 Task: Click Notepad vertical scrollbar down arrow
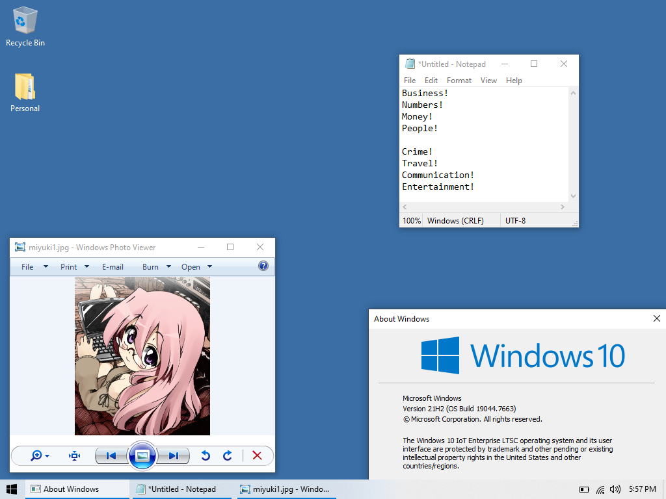(x=574, y=196)
